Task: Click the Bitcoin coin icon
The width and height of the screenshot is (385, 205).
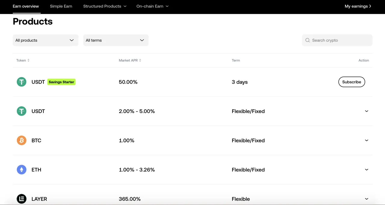Action: pos(21,140)
